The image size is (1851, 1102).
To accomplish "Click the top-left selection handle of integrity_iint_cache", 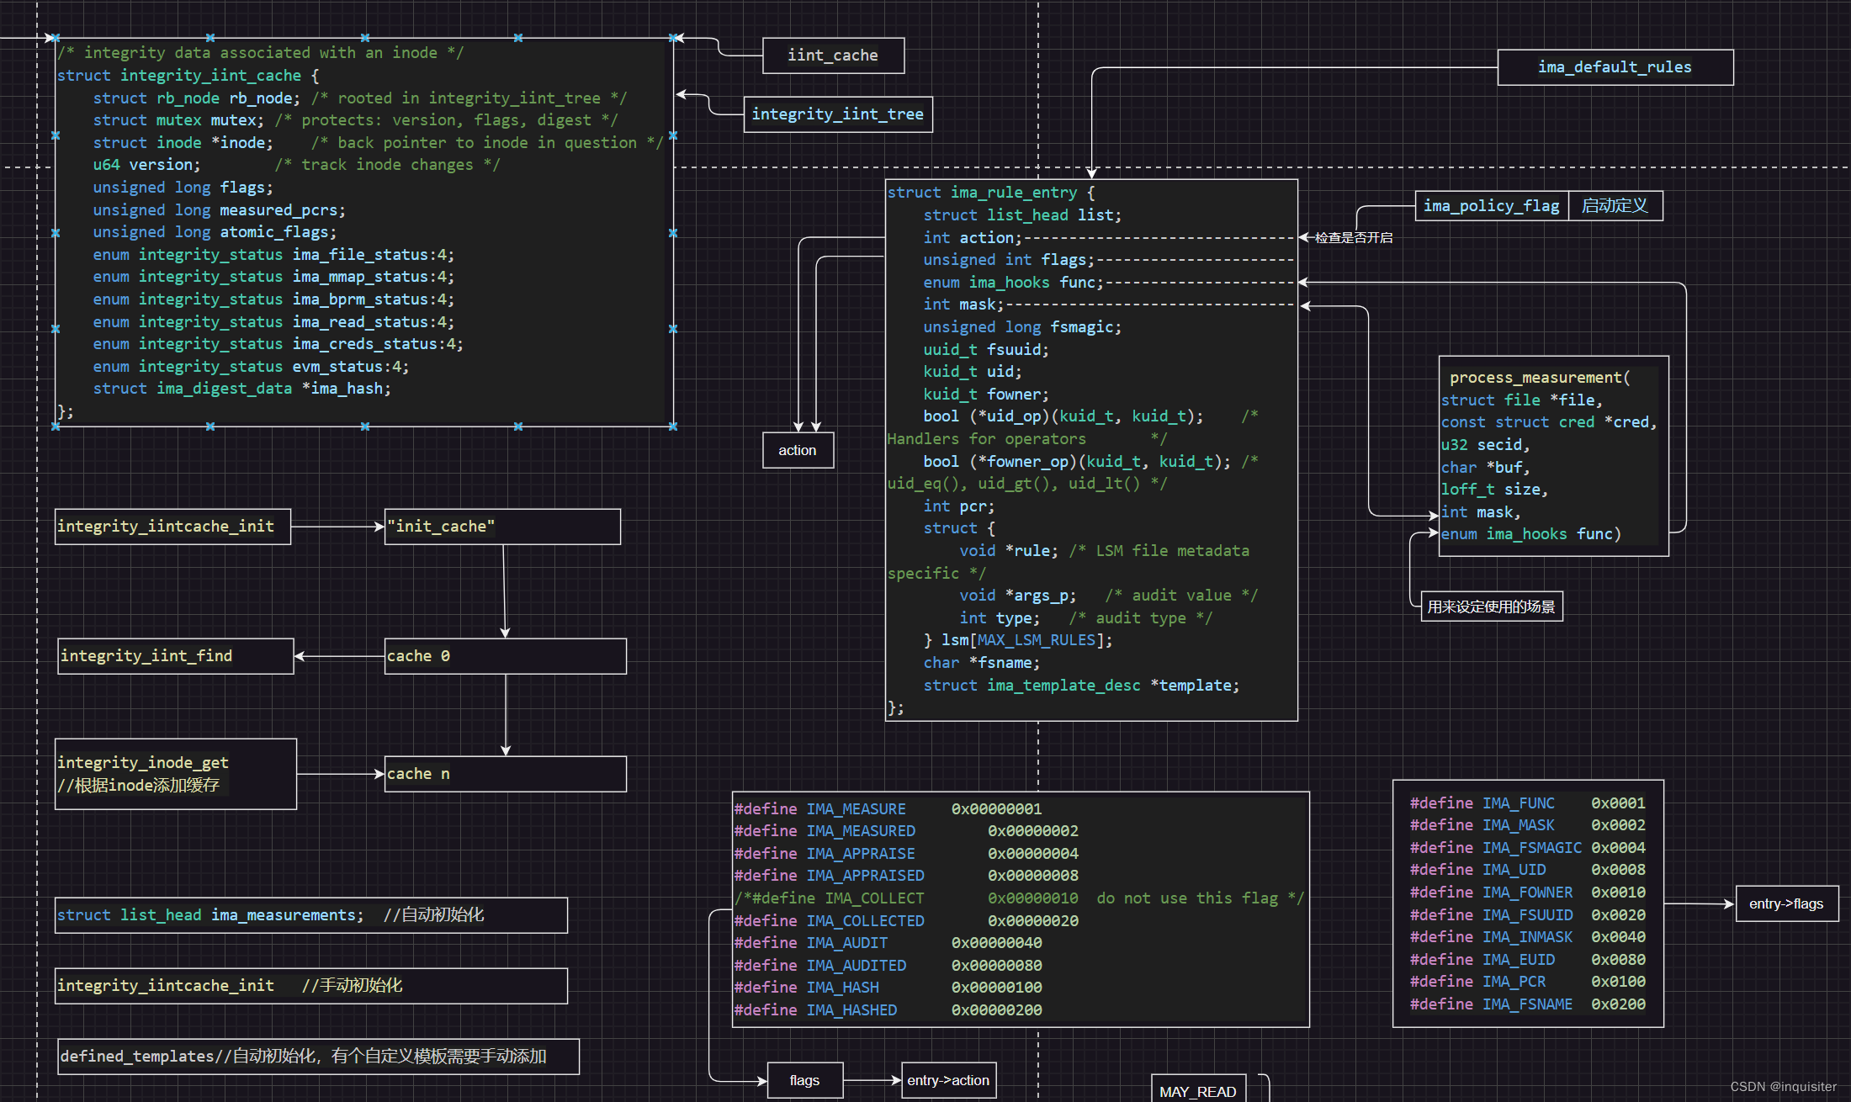I will (x=55, y=38).
